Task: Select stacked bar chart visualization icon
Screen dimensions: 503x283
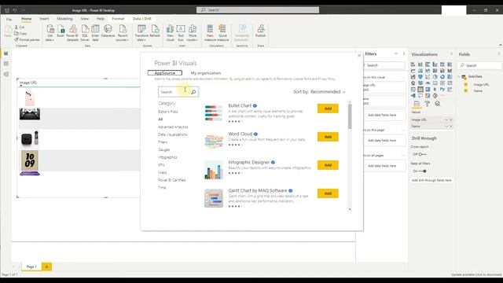Action: point(413,64)
